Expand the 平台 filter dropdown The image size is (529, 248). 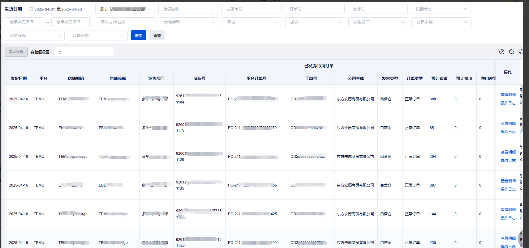(x=252, y=22)
